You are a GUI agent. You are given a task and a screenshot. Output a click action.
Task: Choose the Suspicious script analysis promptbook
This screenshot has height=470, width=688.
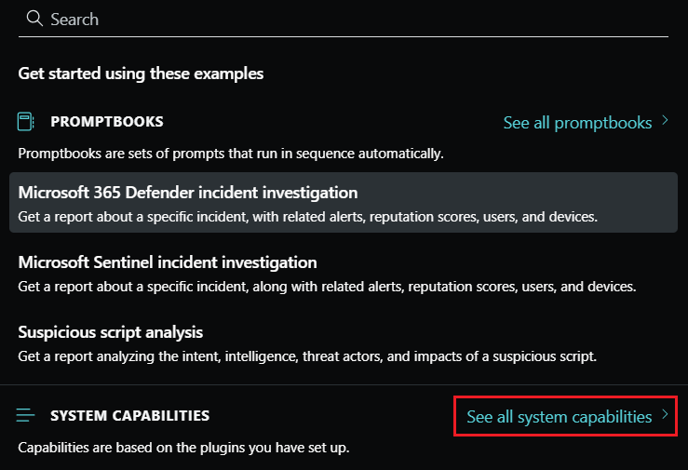pyautogui.click(x=111, y=332)
